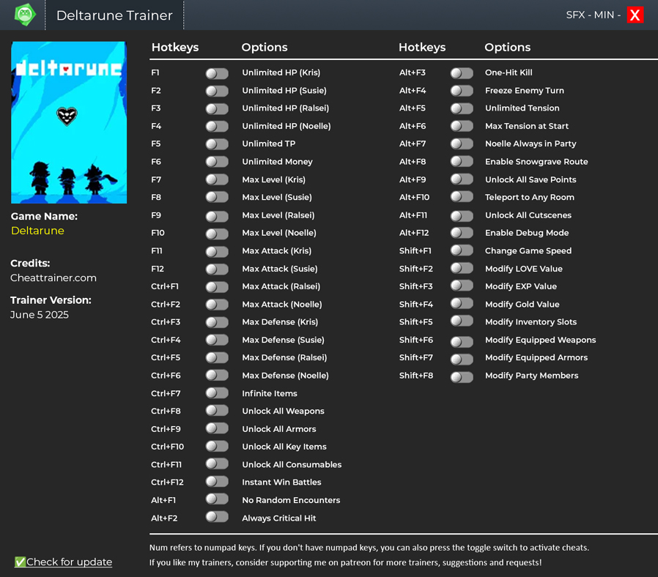Enable Snowgrave Route toggle
Image resolution: width=658 pixels, height=577 pixels.
pos(462,161)
